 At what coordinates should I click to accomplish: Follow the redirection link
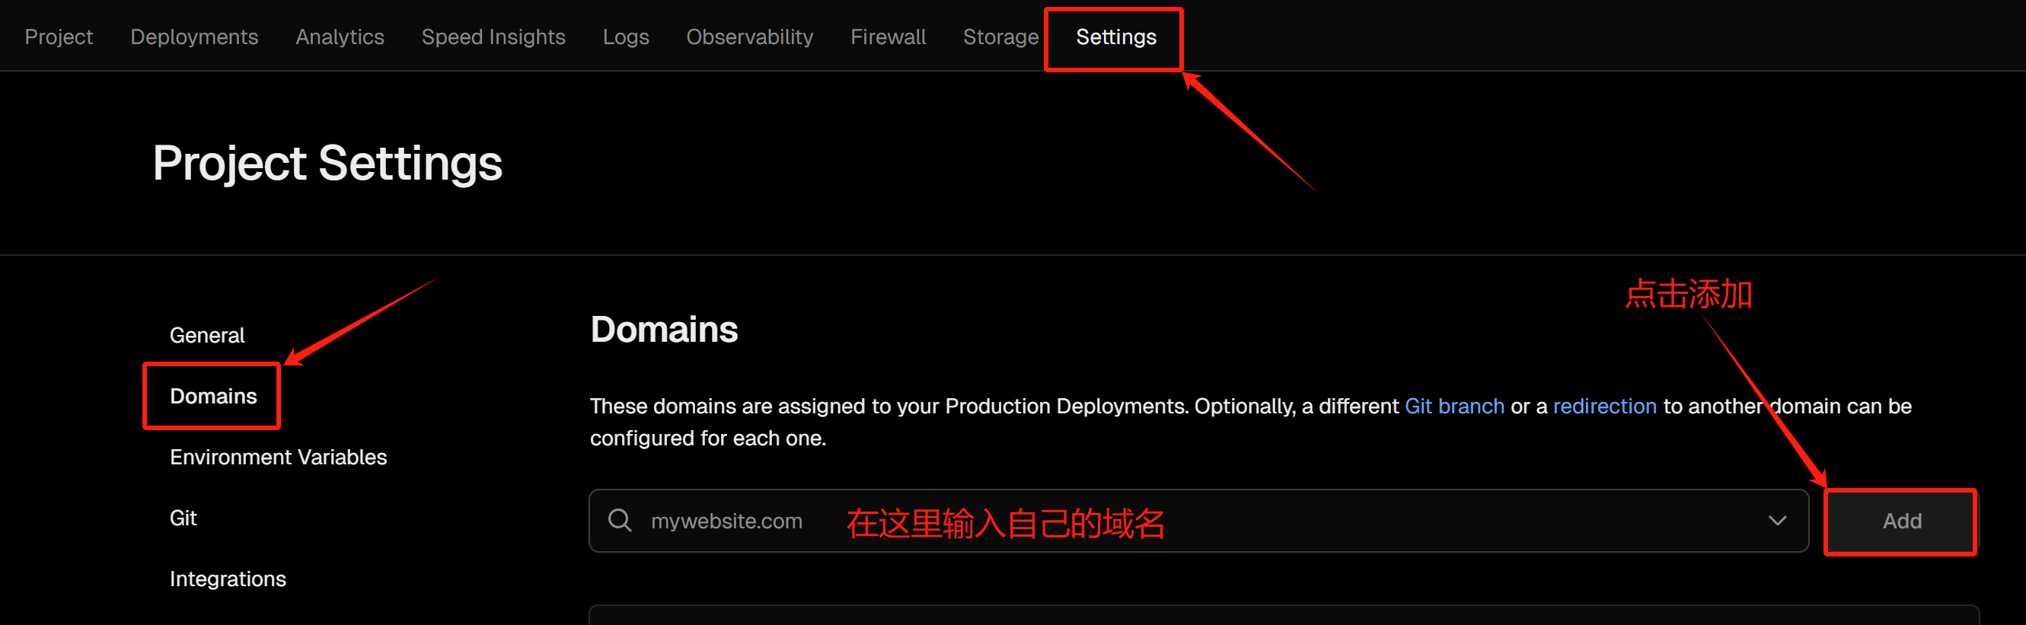pyautogui.click(x=1604, y=406)
